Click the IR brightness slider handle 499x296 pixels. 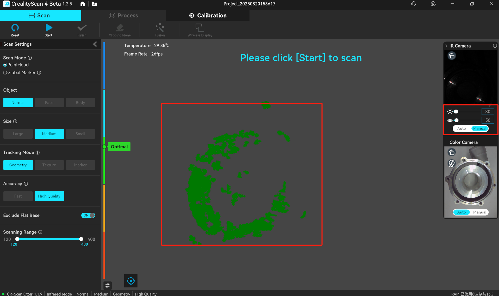[456, 112]
